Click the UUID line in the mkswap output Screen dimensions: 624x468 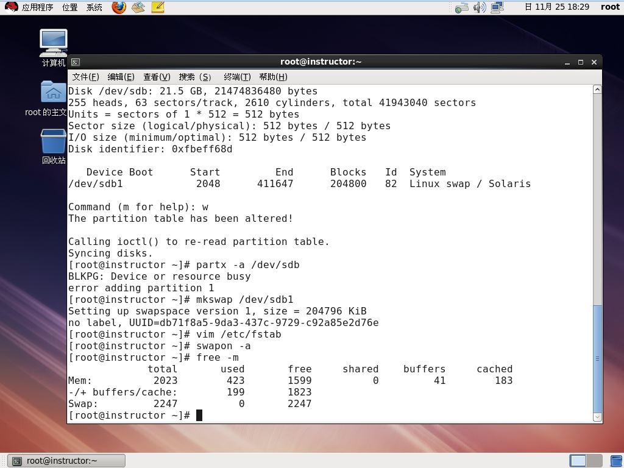click(x=223, y=322)
